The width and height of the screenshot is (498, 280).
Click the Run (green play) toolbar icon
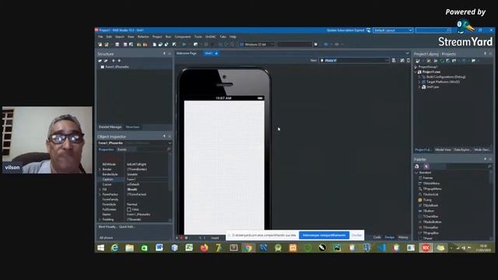pyautogui.click(x=184, y=44)
